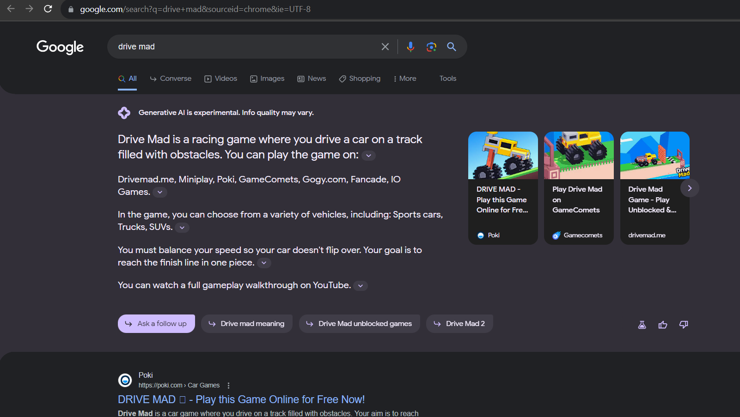
Task: Select 'Drive mad meaning' suggestion chip
Action: [x=247, y=324]
